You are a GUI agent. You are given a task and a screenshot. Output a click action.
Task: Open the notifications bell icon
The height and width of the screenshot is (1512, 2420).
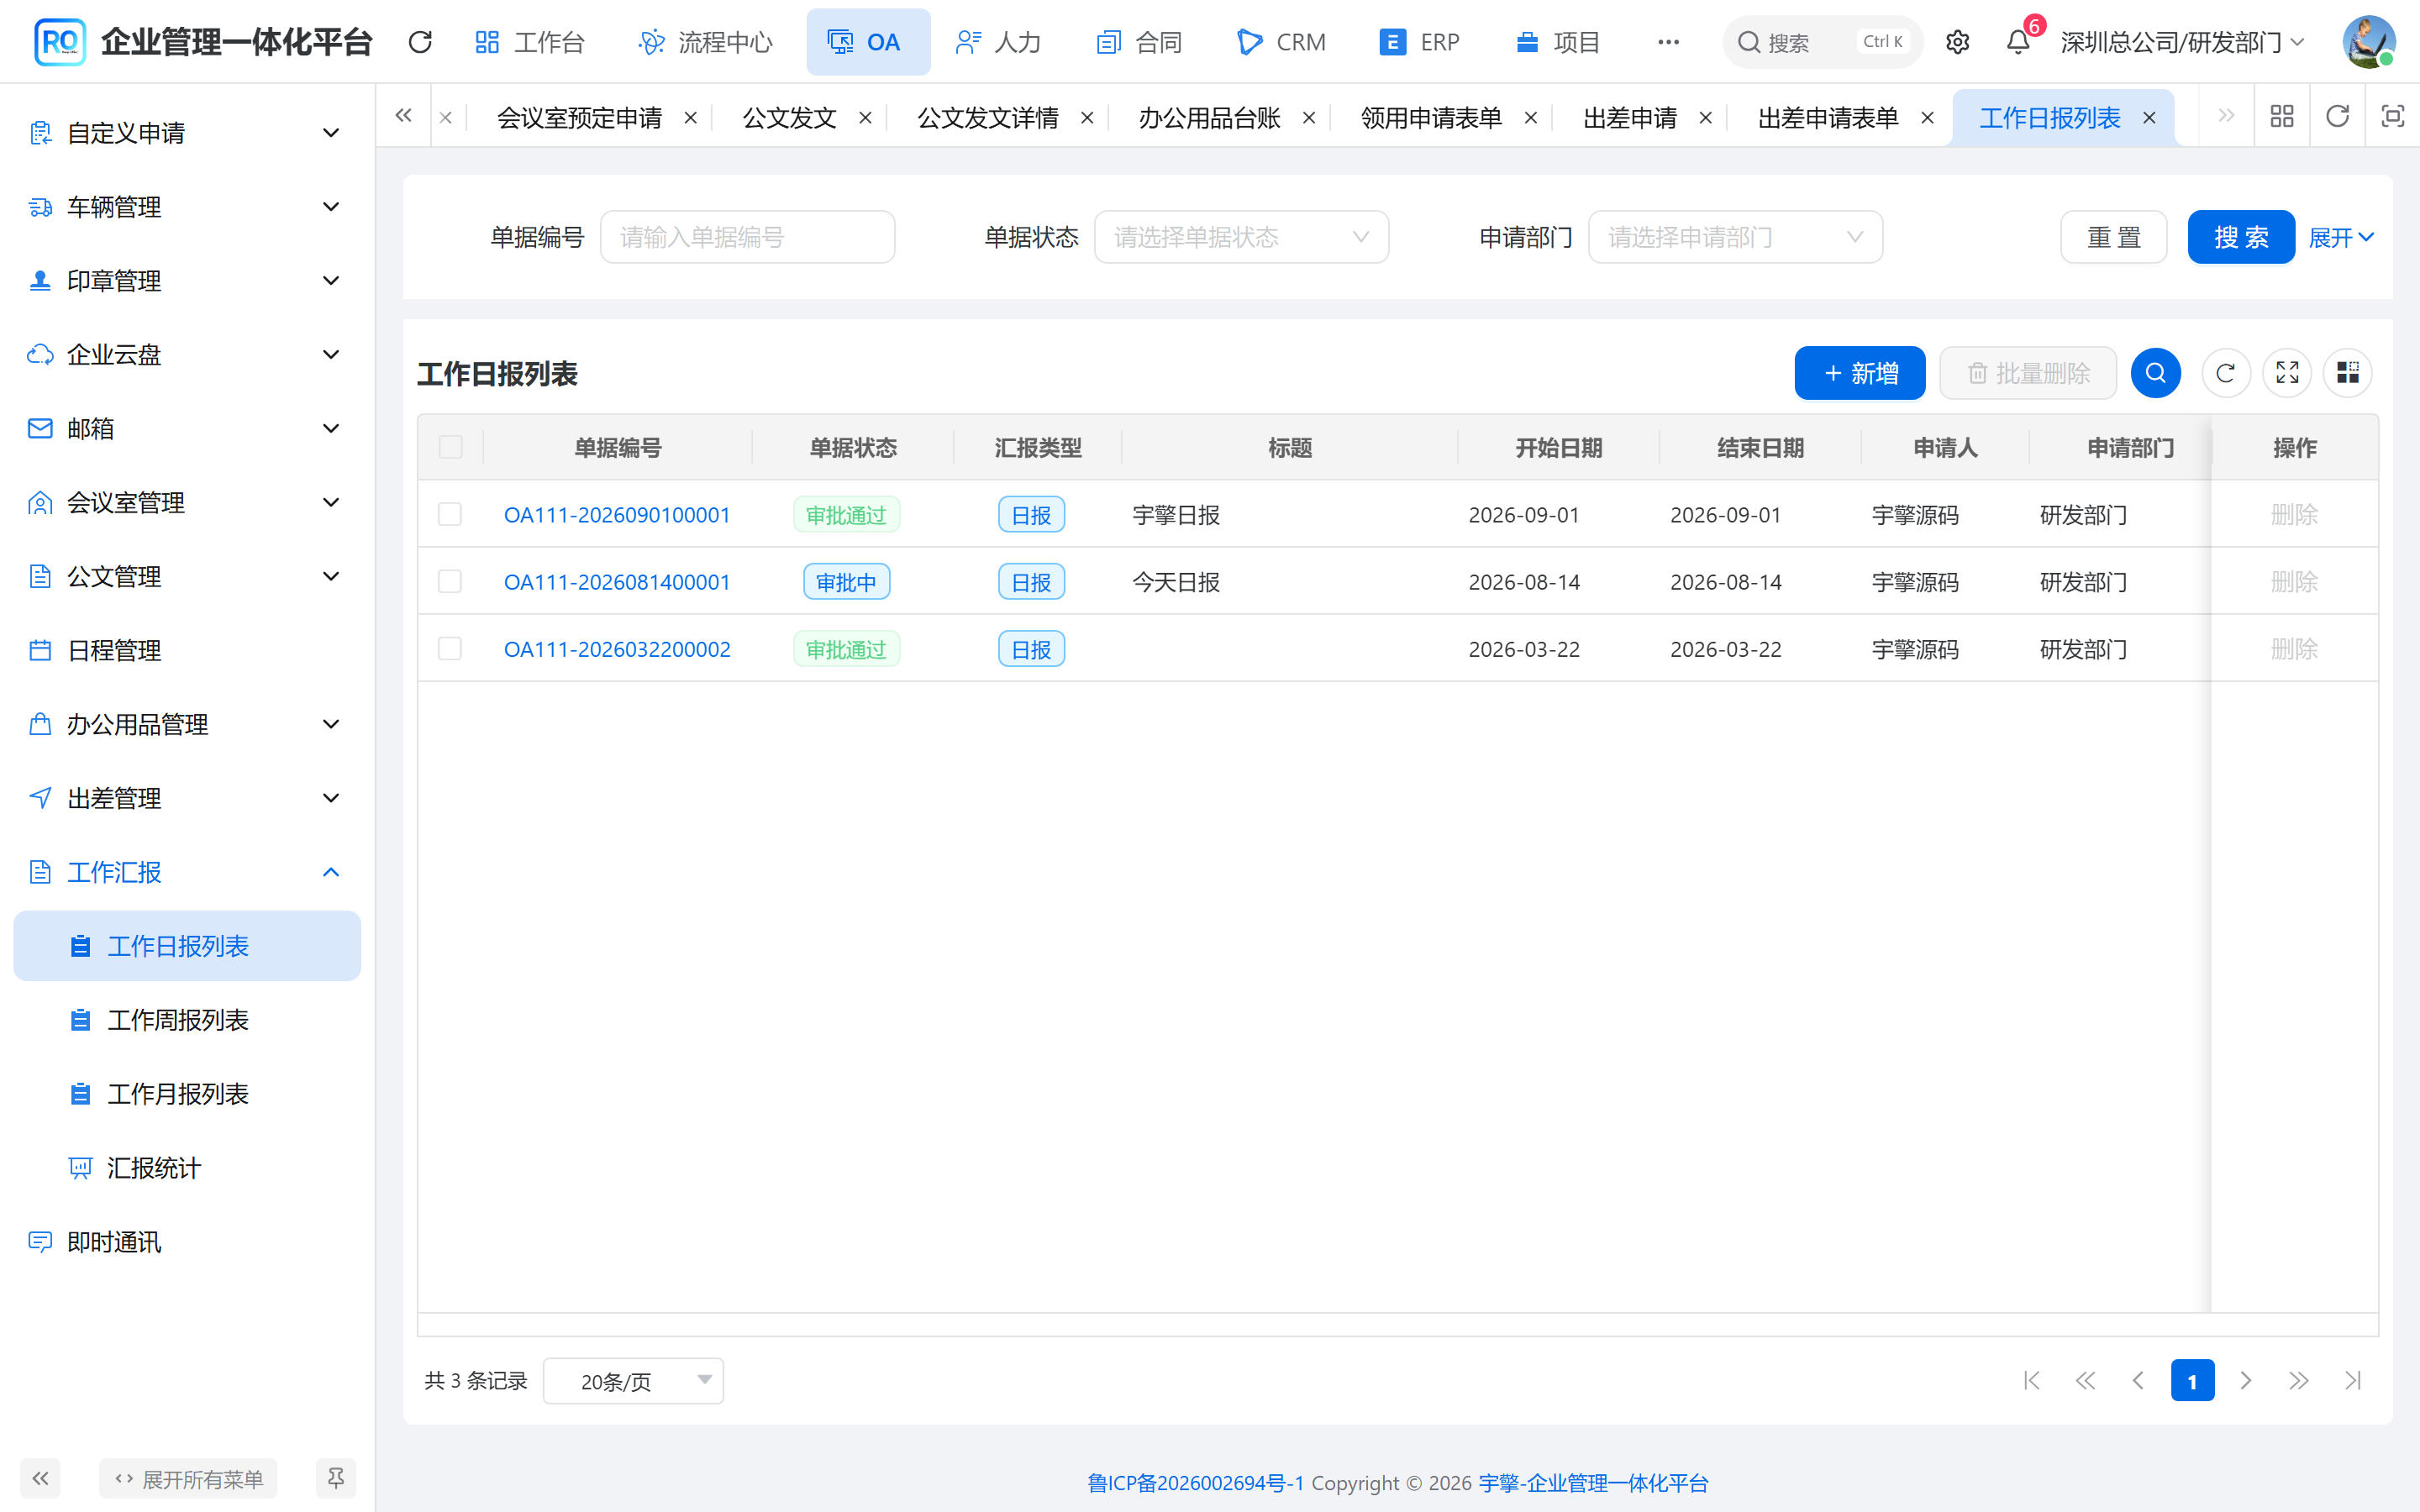tap(2018, 42)
